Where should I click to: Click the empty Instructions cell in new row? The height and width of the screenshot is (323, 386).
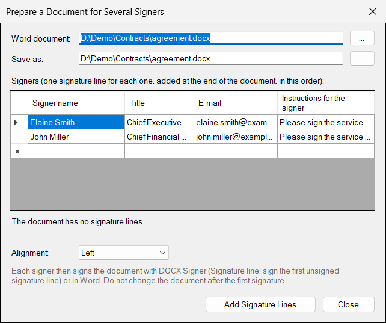click(326, 151)
